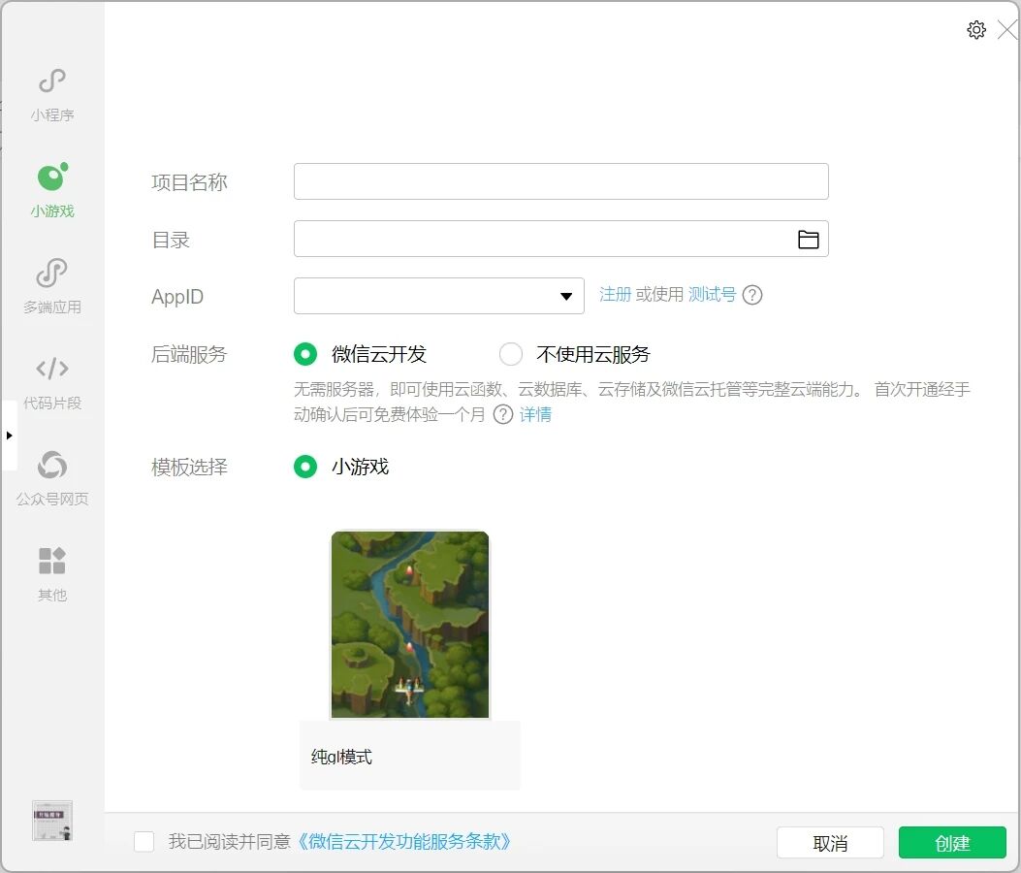Image resolution: width=1021 pixels, height=873 pixels.
Task: Select the 小游戏 template radio option
Action: pos(304,467)
